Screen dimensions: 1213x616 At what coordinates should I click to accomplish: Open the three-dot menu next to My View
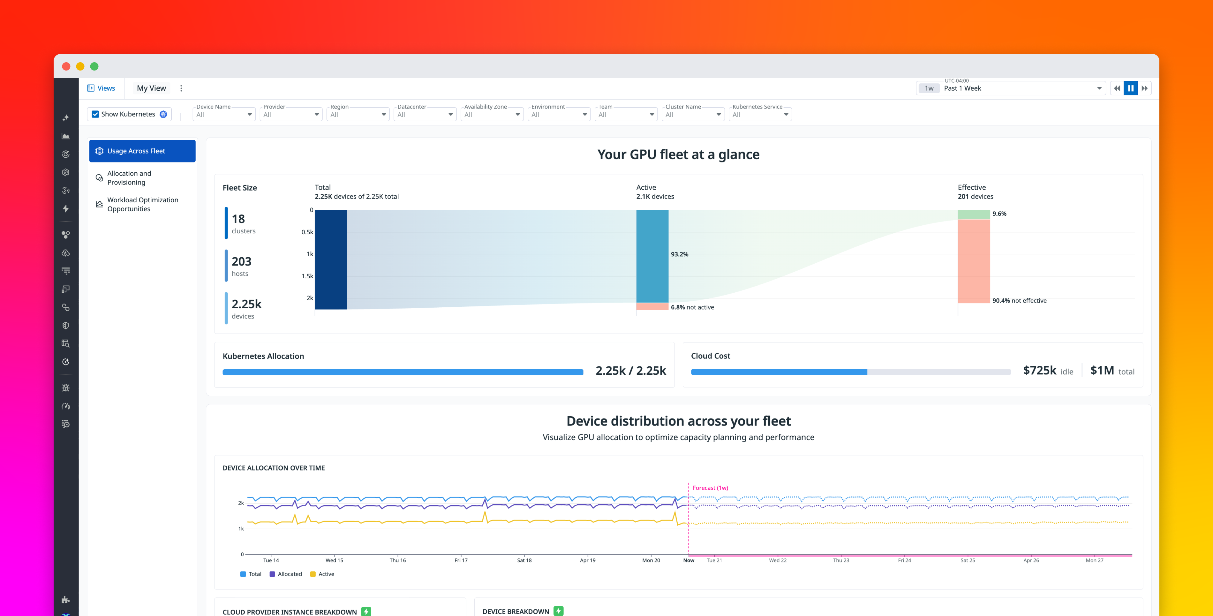(x=181, y=88)
